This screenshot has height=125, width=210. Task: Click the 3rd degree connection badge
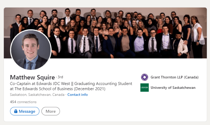[60, 77]
